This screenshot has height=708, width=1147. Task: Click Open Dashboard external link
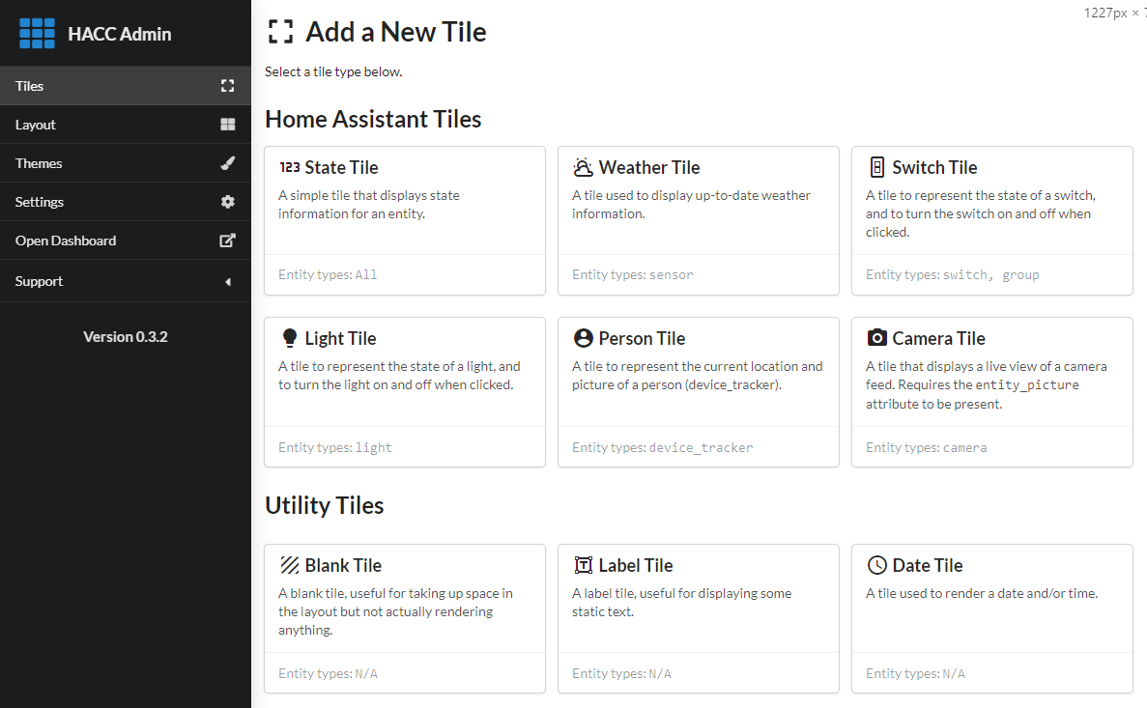tap(66, 241)
